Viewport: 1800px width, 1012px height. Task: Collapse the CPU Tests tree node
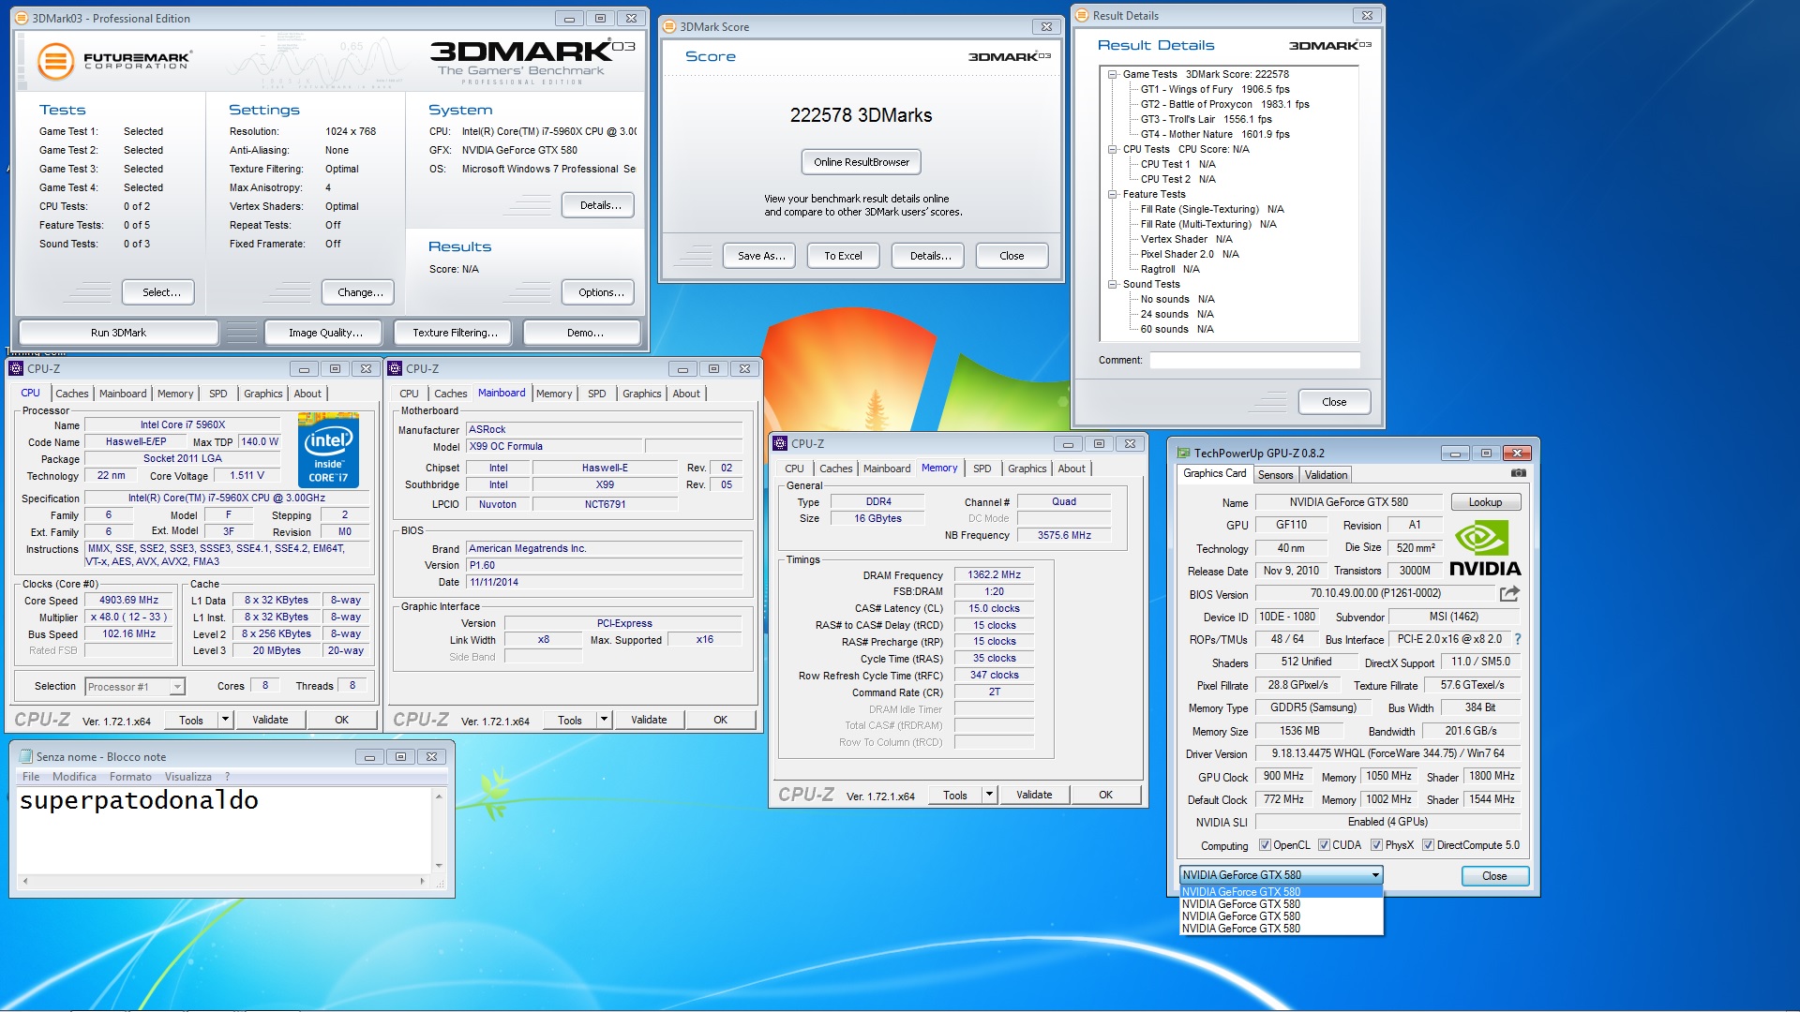[x=1112, y=149]
